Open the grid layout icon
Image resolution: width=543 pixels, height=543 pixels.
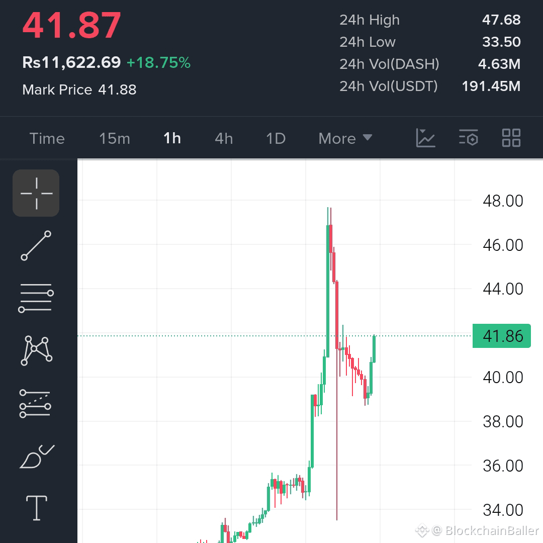pos(511,138)
